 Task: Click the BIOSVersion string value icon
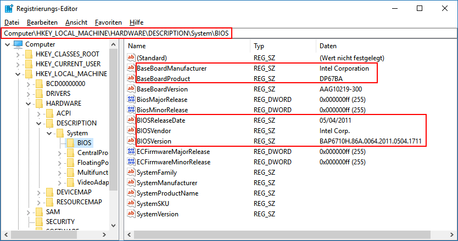pyautogui.click(x=131, y=141)
